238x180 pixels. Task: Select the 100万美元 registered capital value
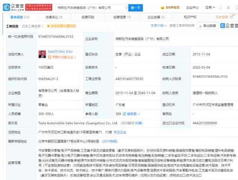click(46, 67)
